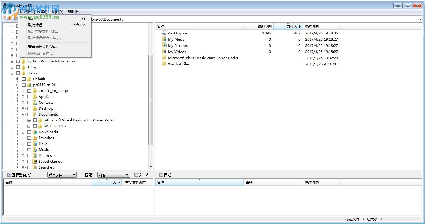Click the My Pictures icon in file list
Image resolution: width=425 pixels, height=224 pixels.
click(164, 46)
